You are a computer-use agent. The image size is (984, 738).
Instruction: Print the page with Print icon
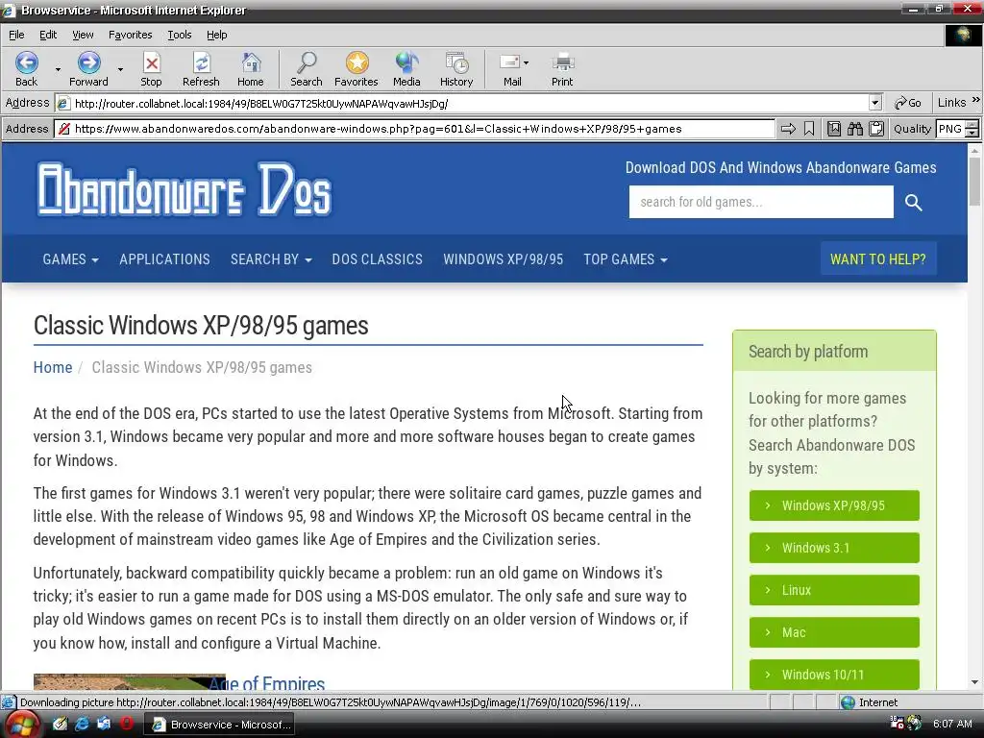click(x=562, y=62)
